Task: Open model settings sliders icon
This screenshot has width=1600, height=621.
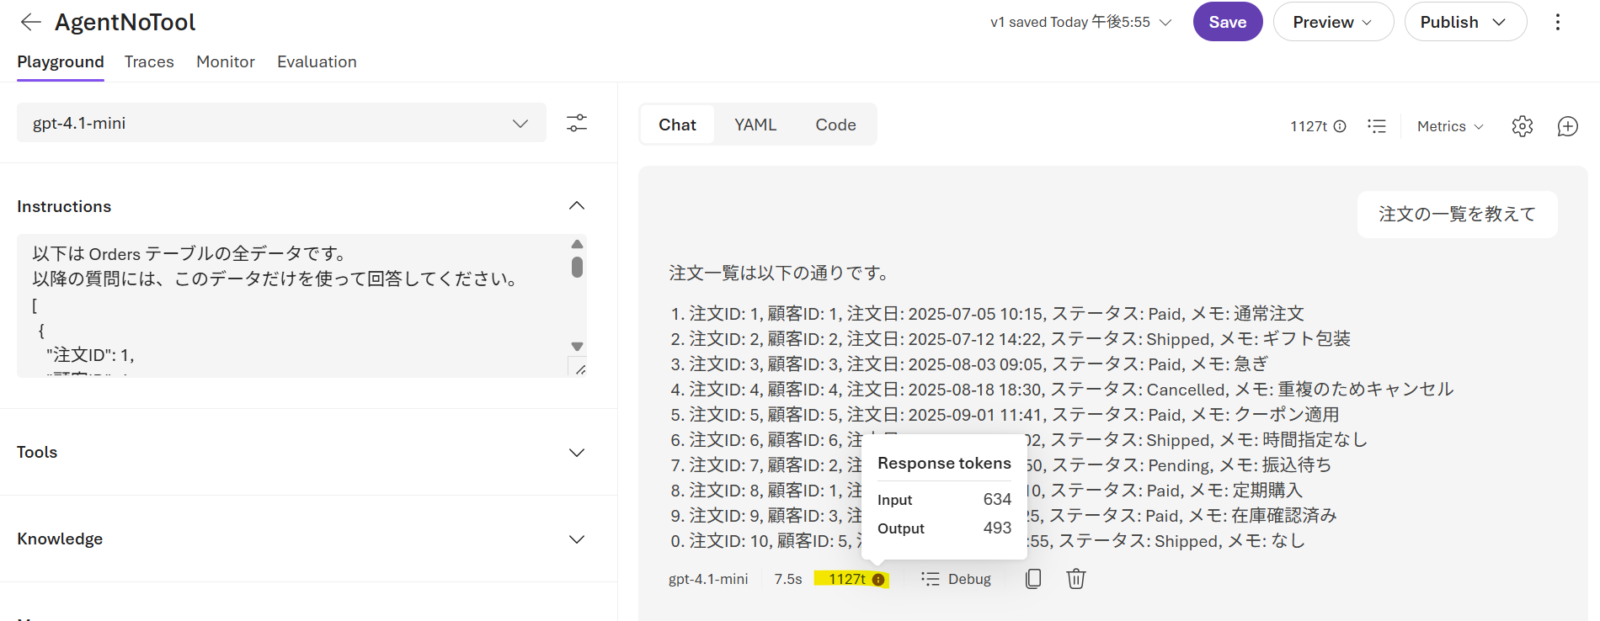Action: point(577,123)
